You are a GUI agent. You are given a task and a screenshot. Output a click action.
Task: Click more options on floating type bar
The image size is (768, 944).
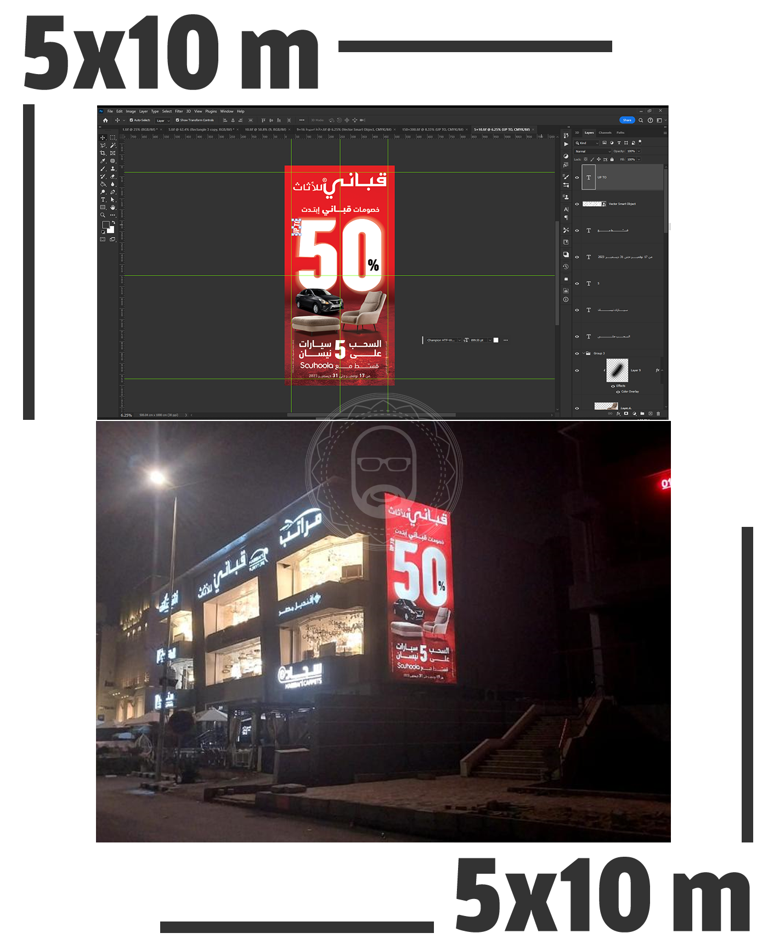(506, 340)
